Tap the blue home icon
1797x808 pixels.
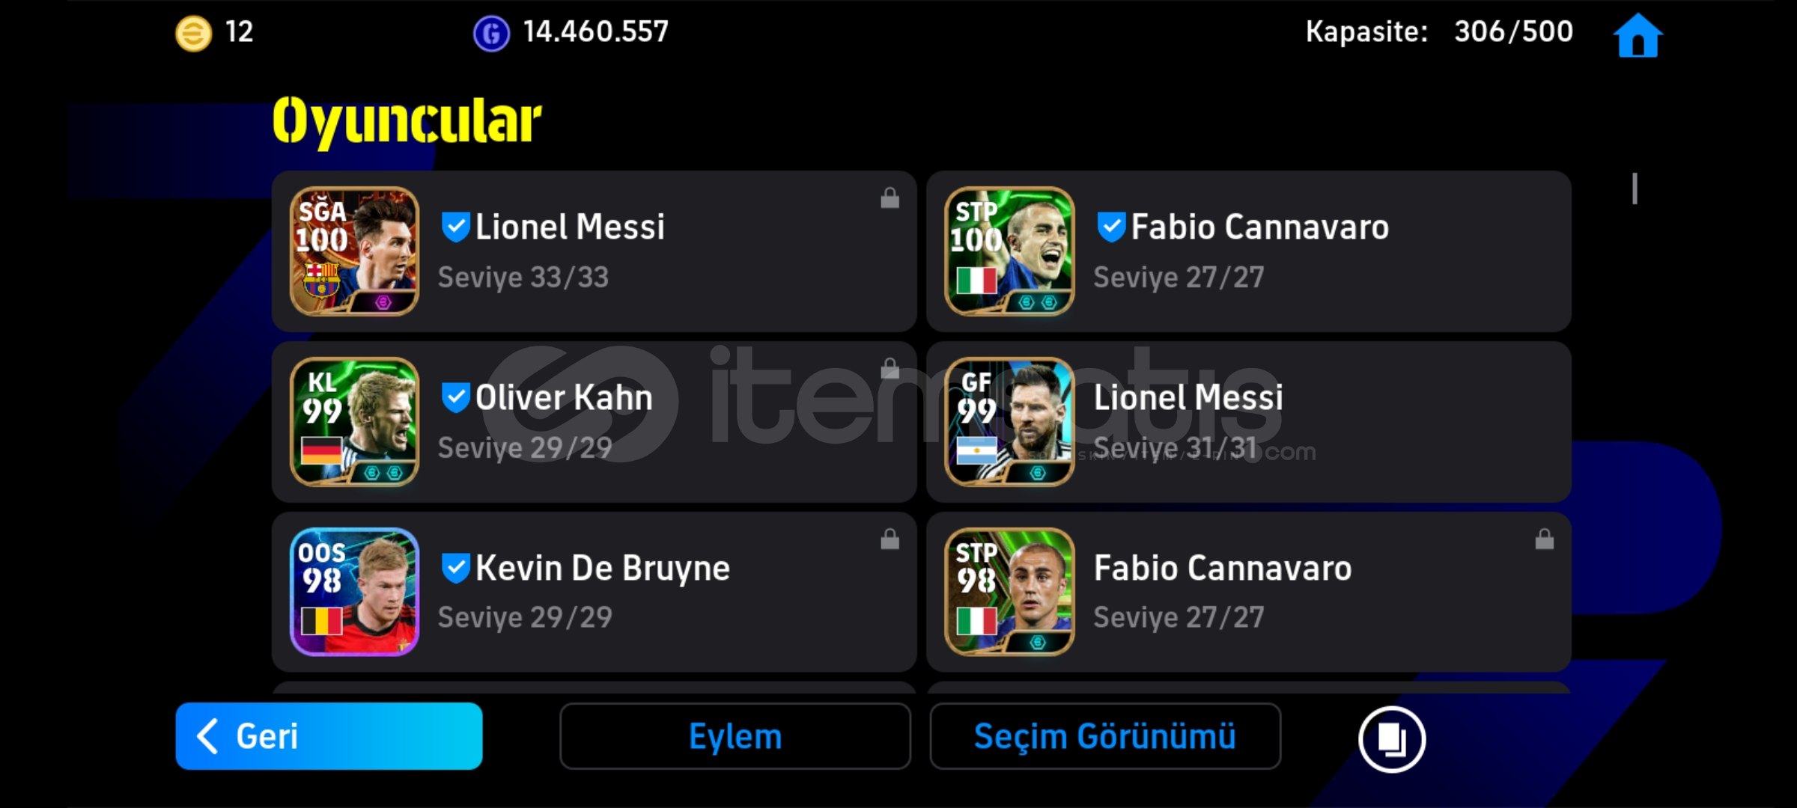point(1638,35)
